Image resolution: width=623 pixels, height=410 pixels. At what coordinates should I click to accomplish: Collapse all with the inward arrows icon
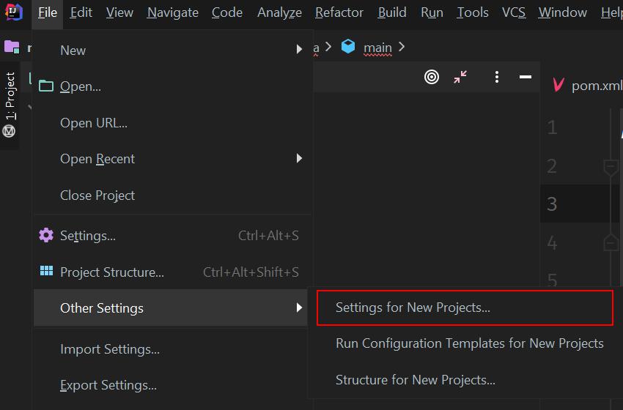(460, 77)
